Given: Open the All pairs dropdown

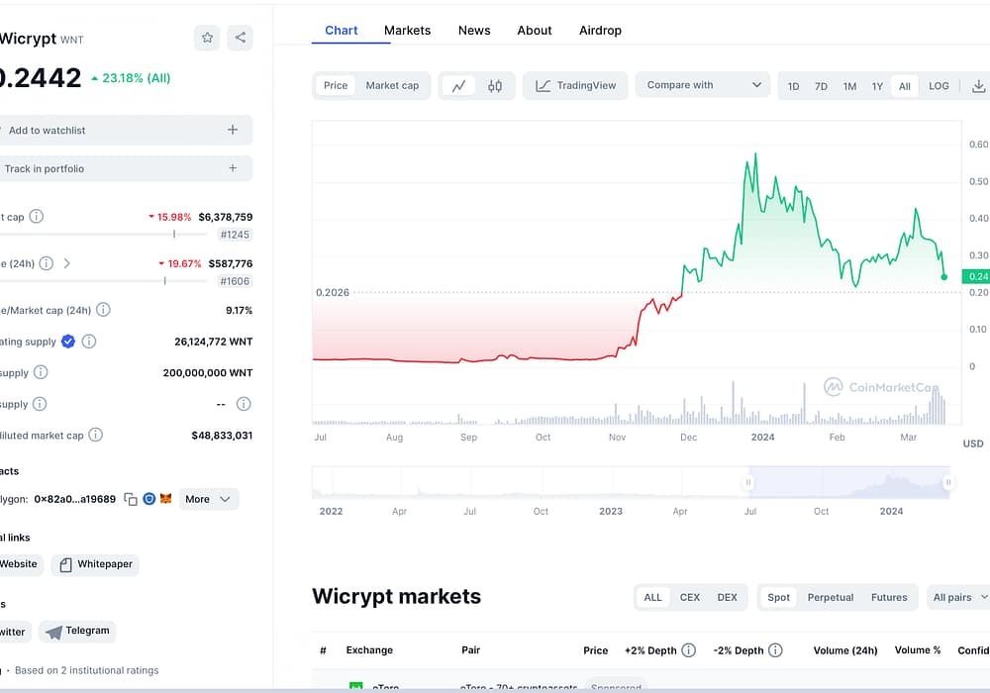Looking at the screenshot, I should coord(959,597).
